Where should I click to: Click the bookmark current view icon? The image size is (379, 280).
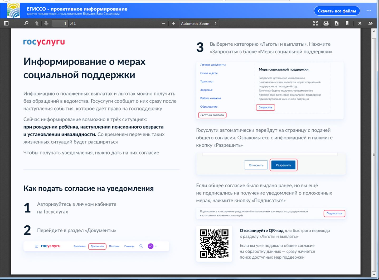pyautogui.click(x=347, y=23)
